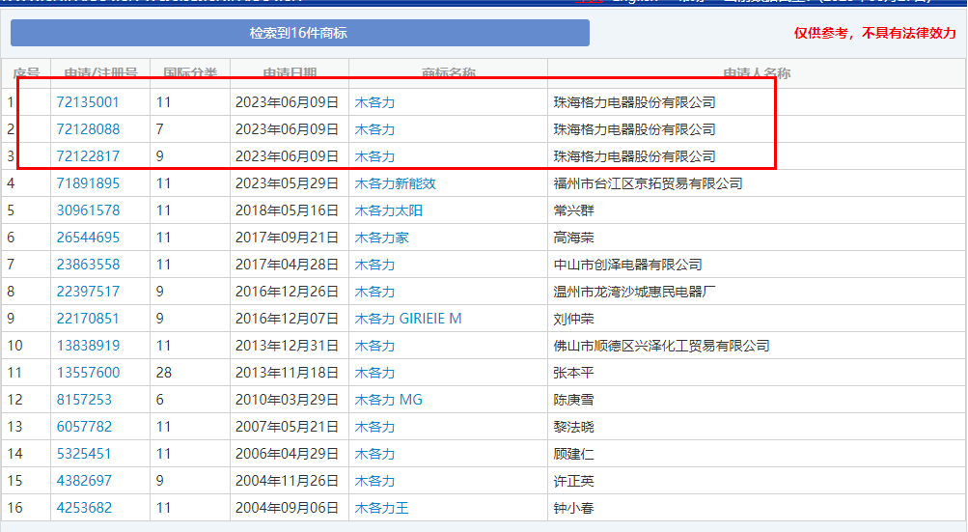Click applicant 福州市台江区京拓贸易有限公司
This screenshot has height=532, width=968.
coord(649,183)
